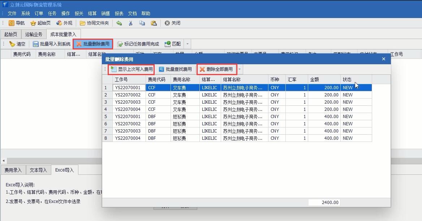Click the undo arrow icon in toolbar

[119, 23]
